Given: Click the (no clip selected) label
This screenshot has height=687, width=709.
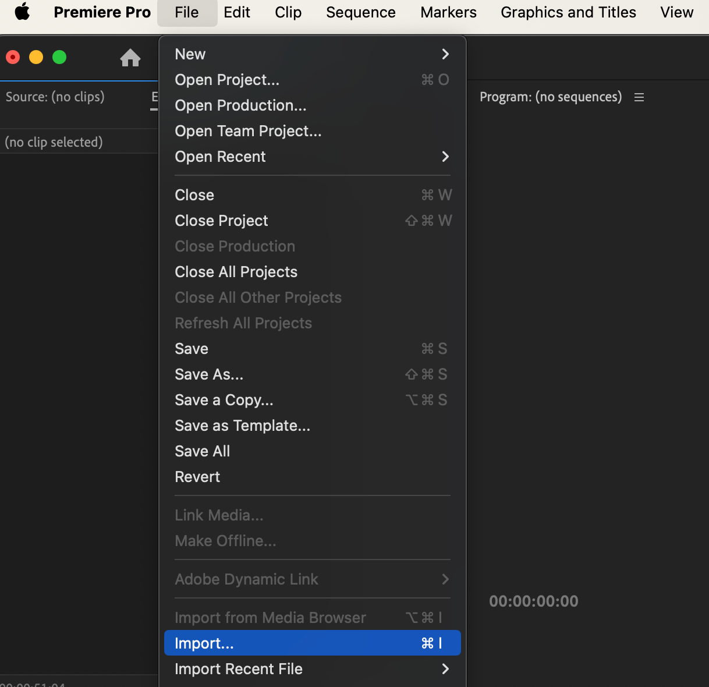Looking at the screenshot, I should (54, 142).
